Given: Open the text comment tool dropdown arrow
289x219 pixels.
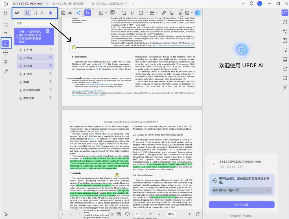Looking at the screenshot, I should coord(117,13).
